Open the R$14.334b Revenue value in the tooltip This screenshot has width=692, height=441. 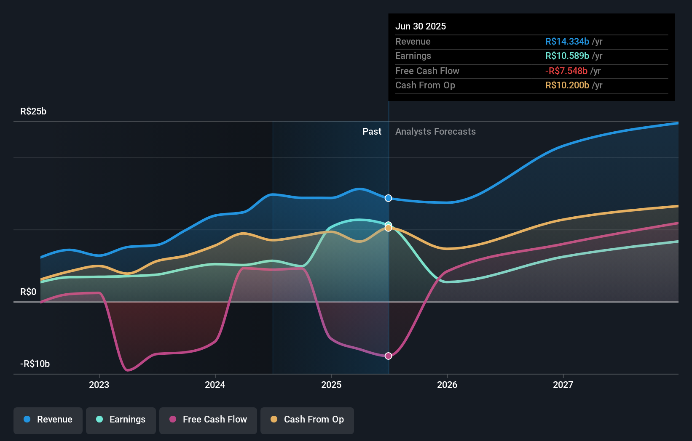coord(567,41)
